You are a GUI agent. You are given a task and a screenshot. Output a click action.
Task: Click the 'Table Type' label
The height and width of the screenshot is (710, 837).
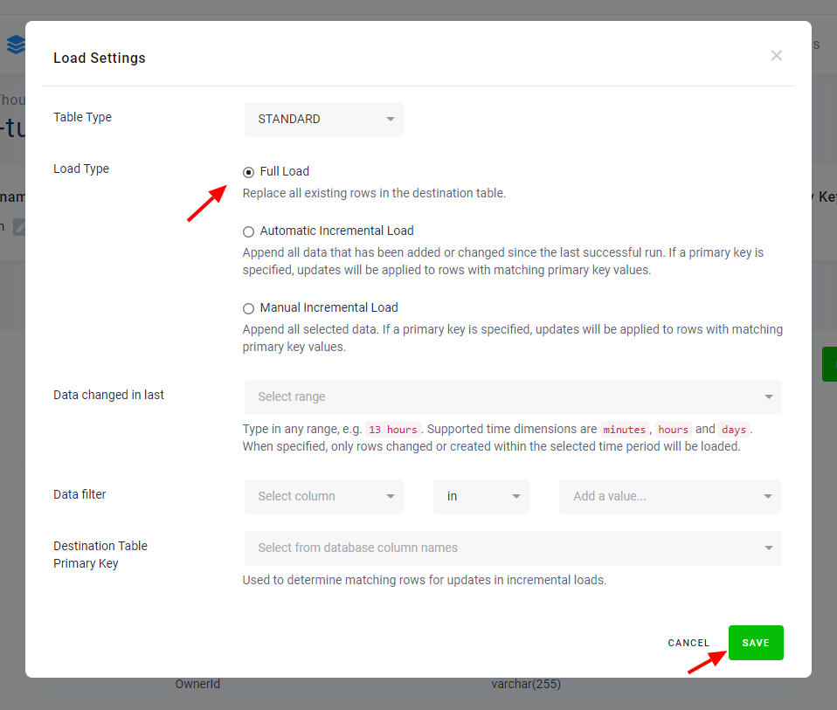click(82, 117)
